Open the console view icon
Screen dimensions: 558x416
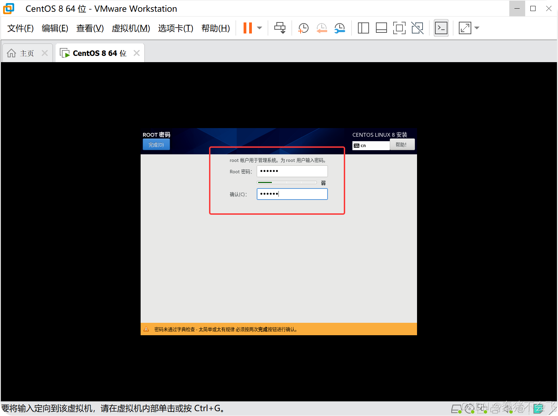pyautogui.click(x=441, y=28)
